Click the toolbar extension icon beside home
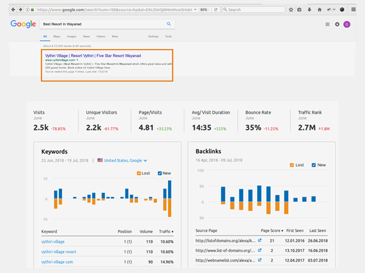365x273 pixels. pyautogui.click(x=329, y=10)
